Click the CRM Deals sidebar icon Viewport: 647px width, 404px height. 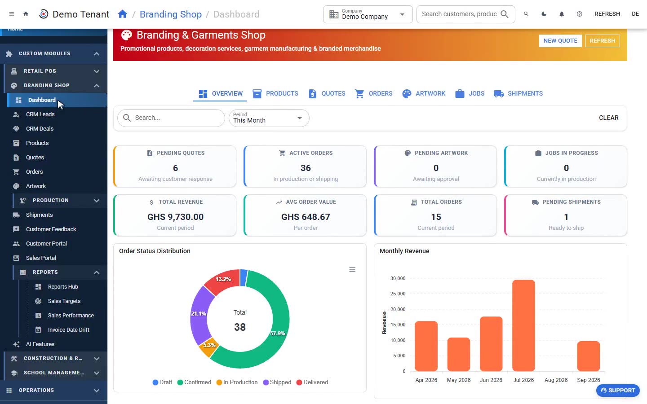[x=16, y=129]
